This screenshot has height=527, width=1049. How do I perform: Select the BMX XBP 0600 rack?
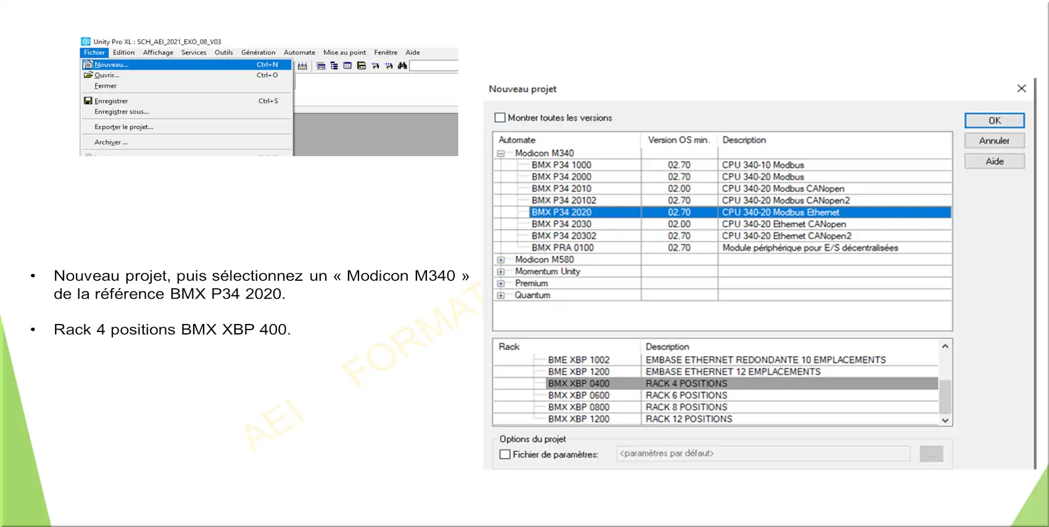[x=716, y=395]
